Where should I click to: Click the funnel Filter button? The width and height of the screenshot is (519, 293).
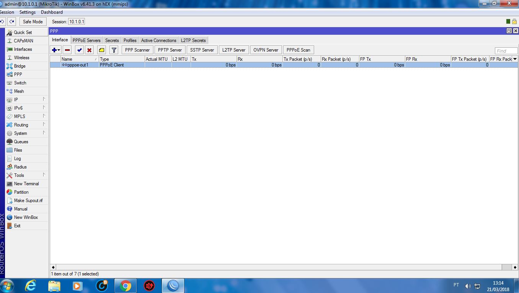coord(114,50)
